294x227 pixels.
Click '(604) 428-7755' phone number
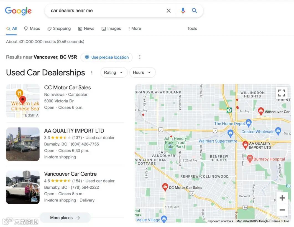tap(85, 144)
